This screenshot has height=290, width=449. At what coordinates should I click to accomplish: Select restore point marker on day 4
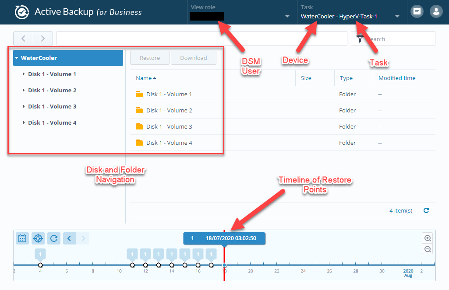point(40,265)
